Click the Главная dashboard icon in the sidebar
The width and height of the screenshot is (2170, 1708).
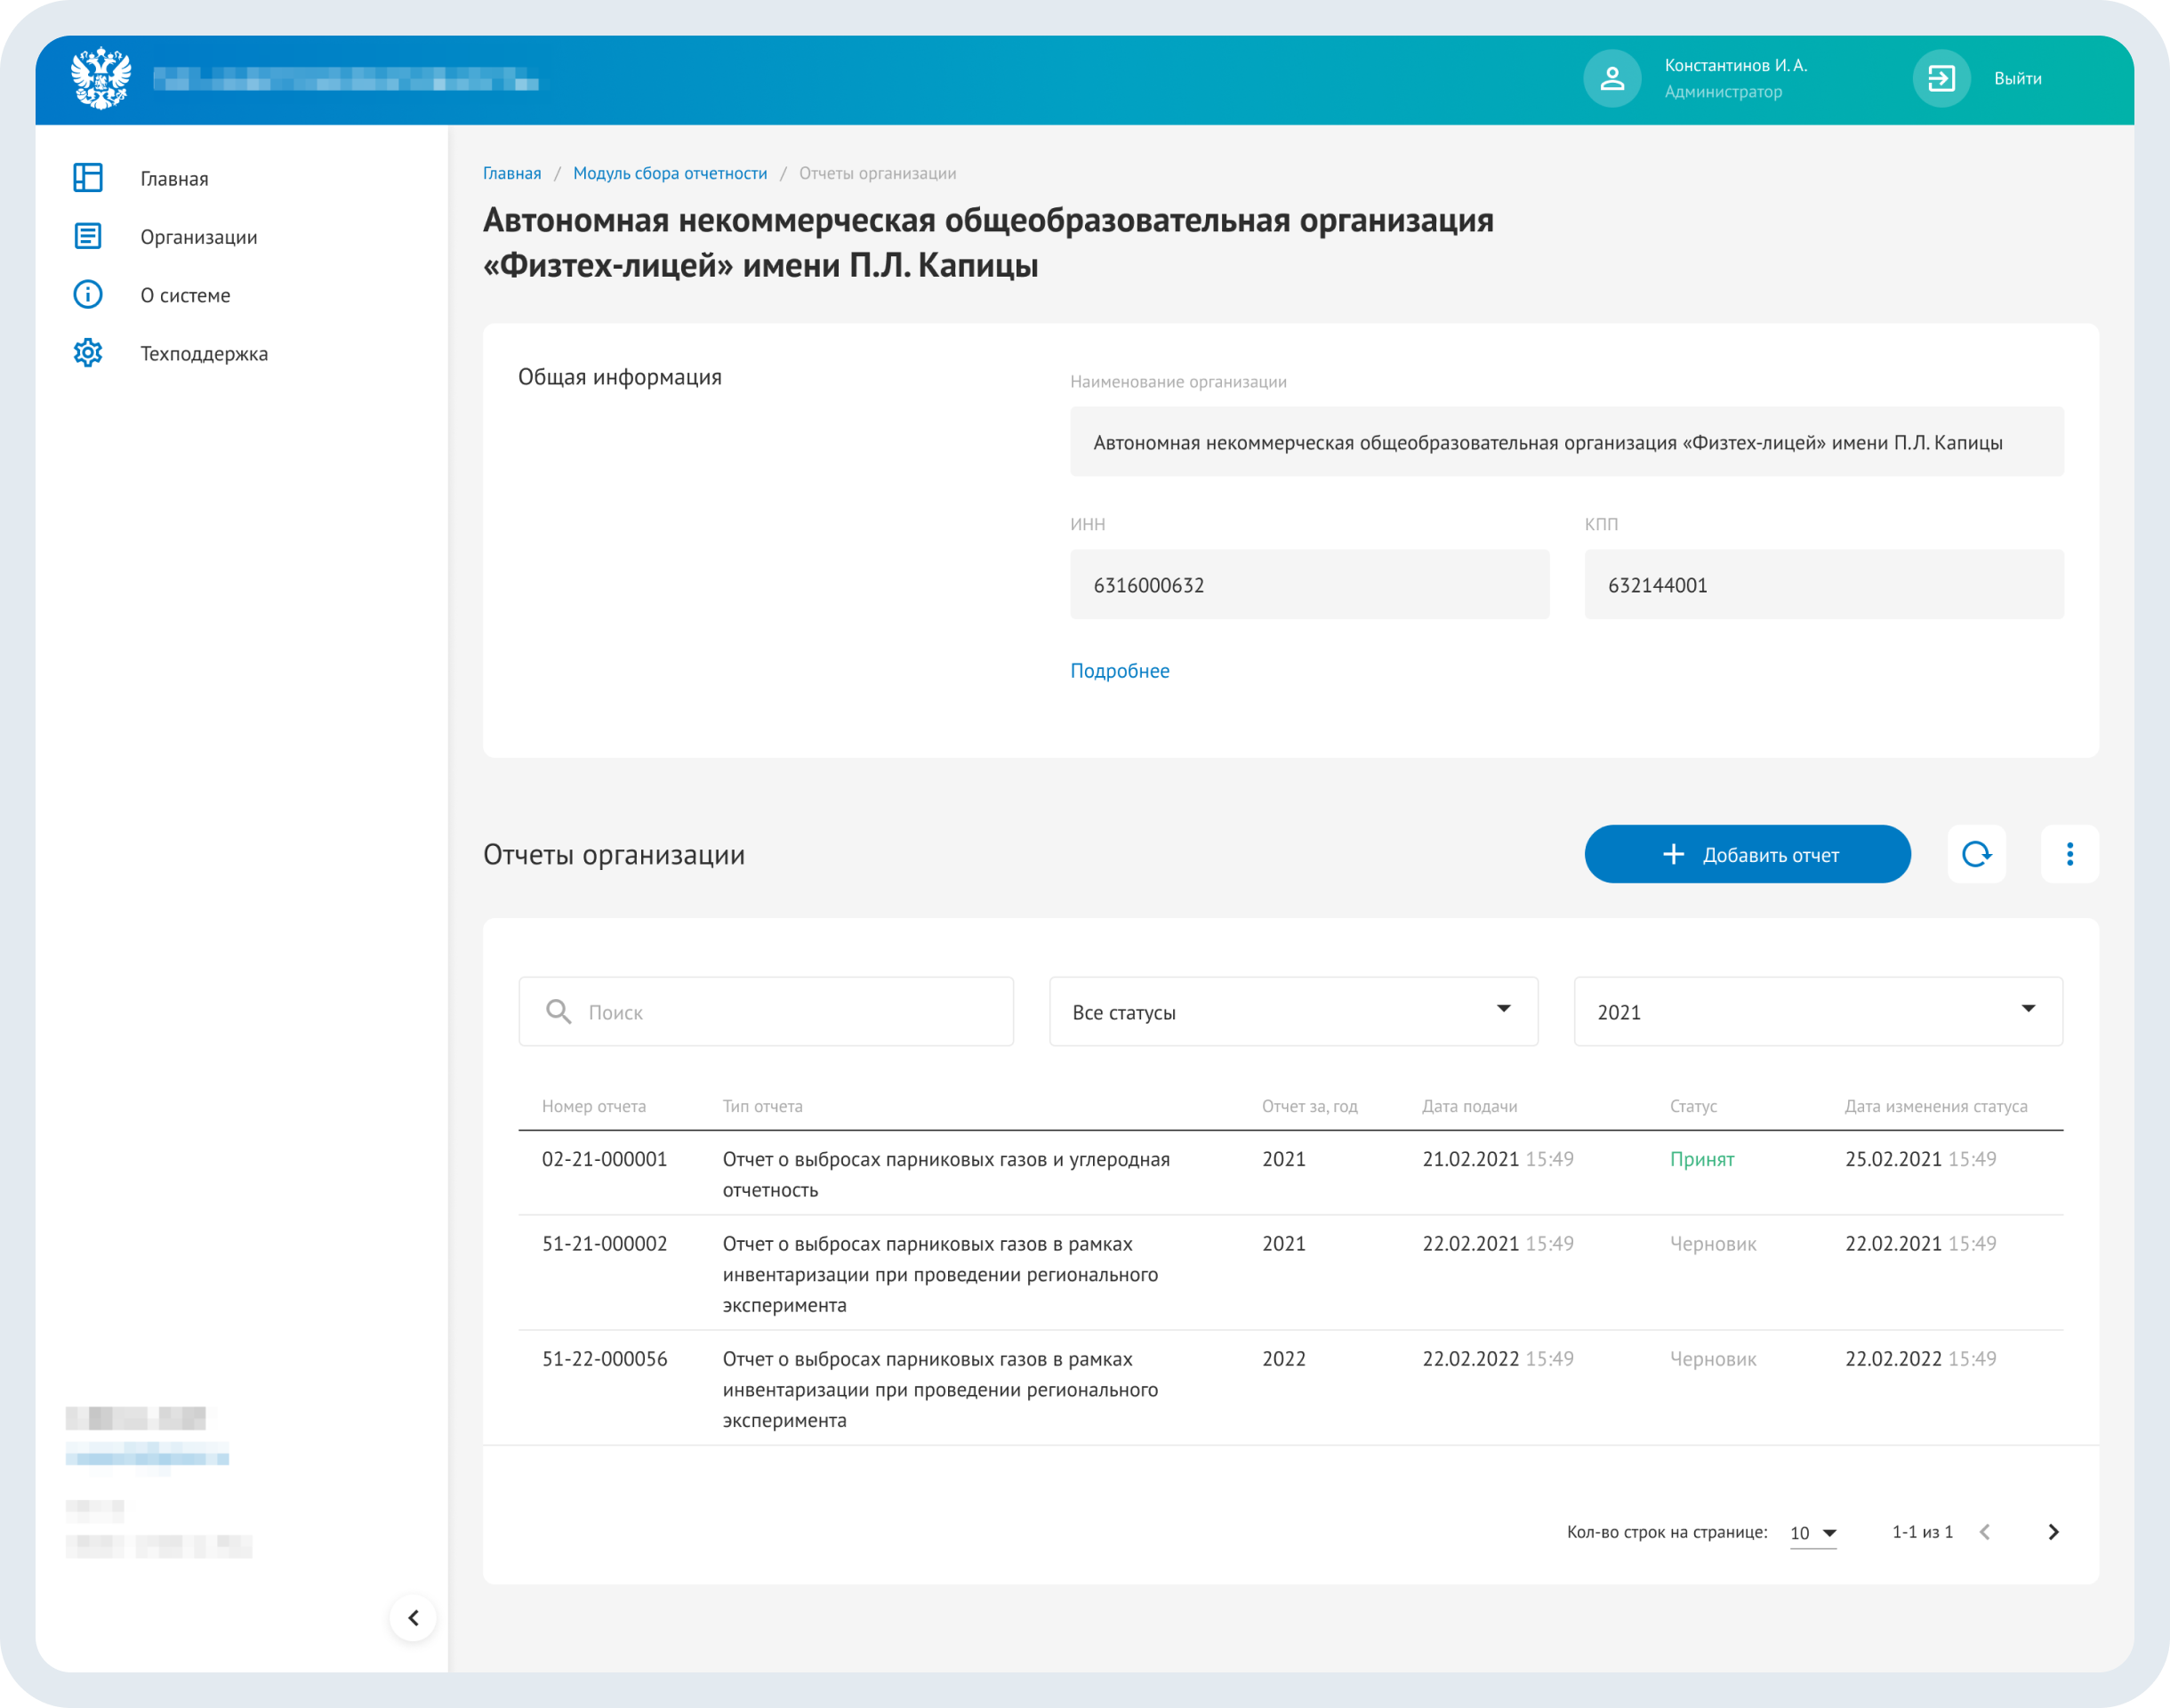[x=88, y=178]
